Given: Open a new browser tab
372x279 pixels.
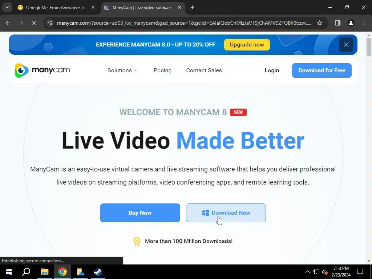Looking at the screenshot, I should 193,8.
